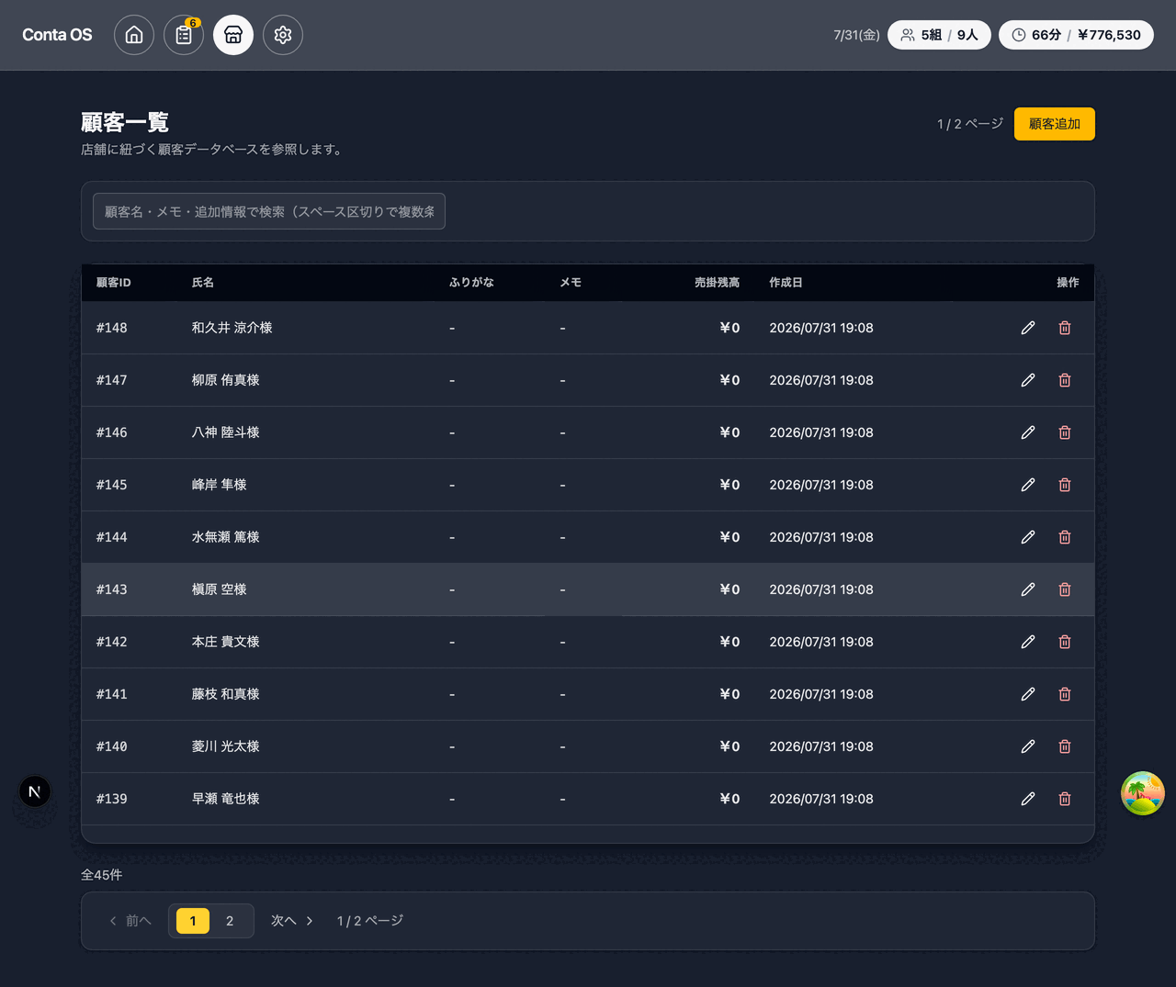This screenshot has height=987, width=1176.
Task: Click customer ID #148
Action: [112, 328]
